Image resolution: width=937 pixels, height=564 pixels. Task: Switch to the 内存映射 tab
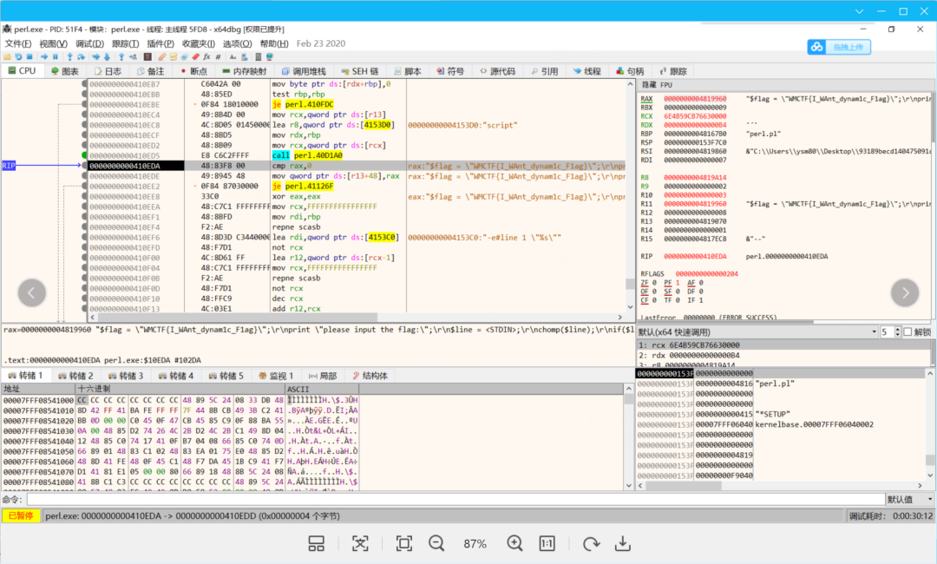click(x=243, y=71)
